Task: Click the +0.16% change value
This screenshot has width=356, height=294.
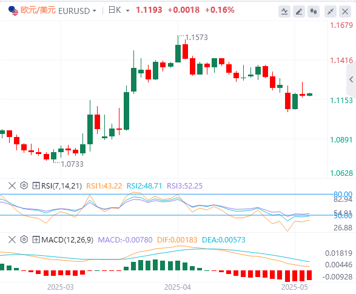Action: pos(220,10)
